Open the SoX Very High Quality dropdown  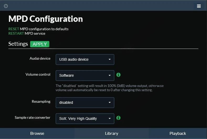pos(85,119)
